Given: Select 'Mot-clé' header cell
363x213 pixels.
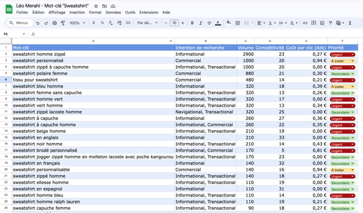Looking at the screenshot, I should pos(93,48).
